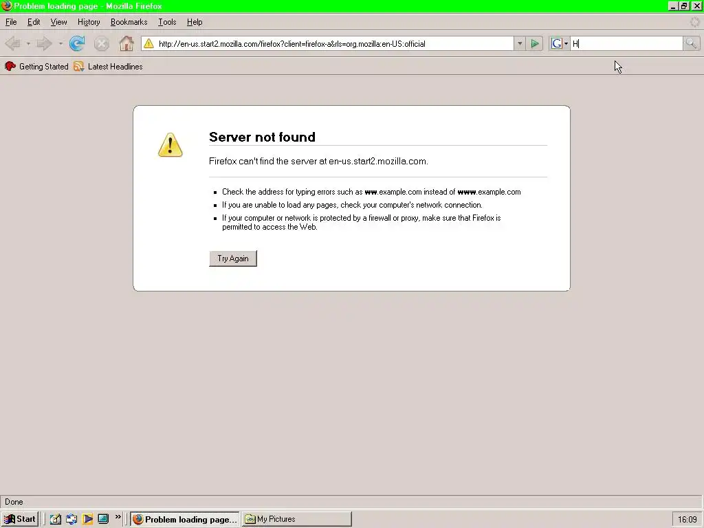
Task: Switch to My Pictures taskbar window
Action: coord(297,519)
